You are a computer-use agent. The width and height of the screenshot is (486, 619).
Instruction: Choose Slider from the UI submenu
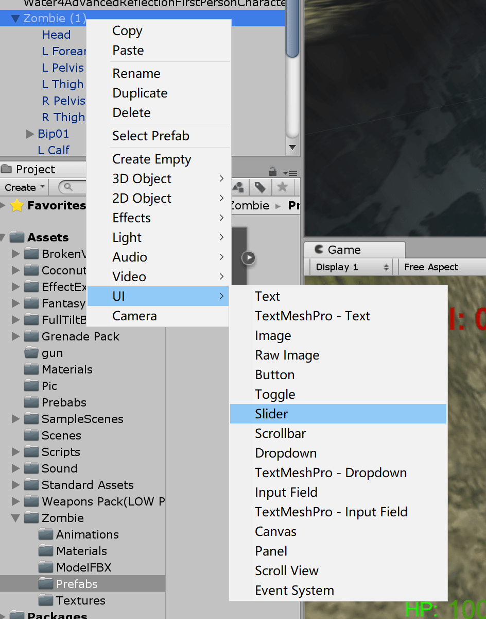click(x=271, y=414)
